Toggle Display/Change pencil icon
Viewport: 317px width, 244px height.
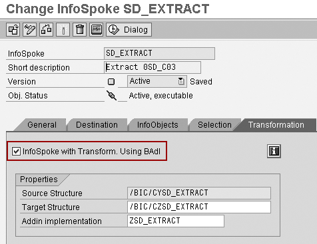point(30,29)
